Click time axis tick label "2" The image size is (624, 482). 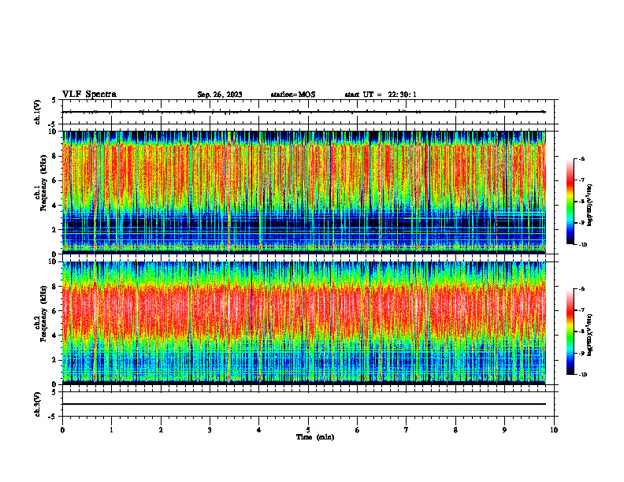161,430
